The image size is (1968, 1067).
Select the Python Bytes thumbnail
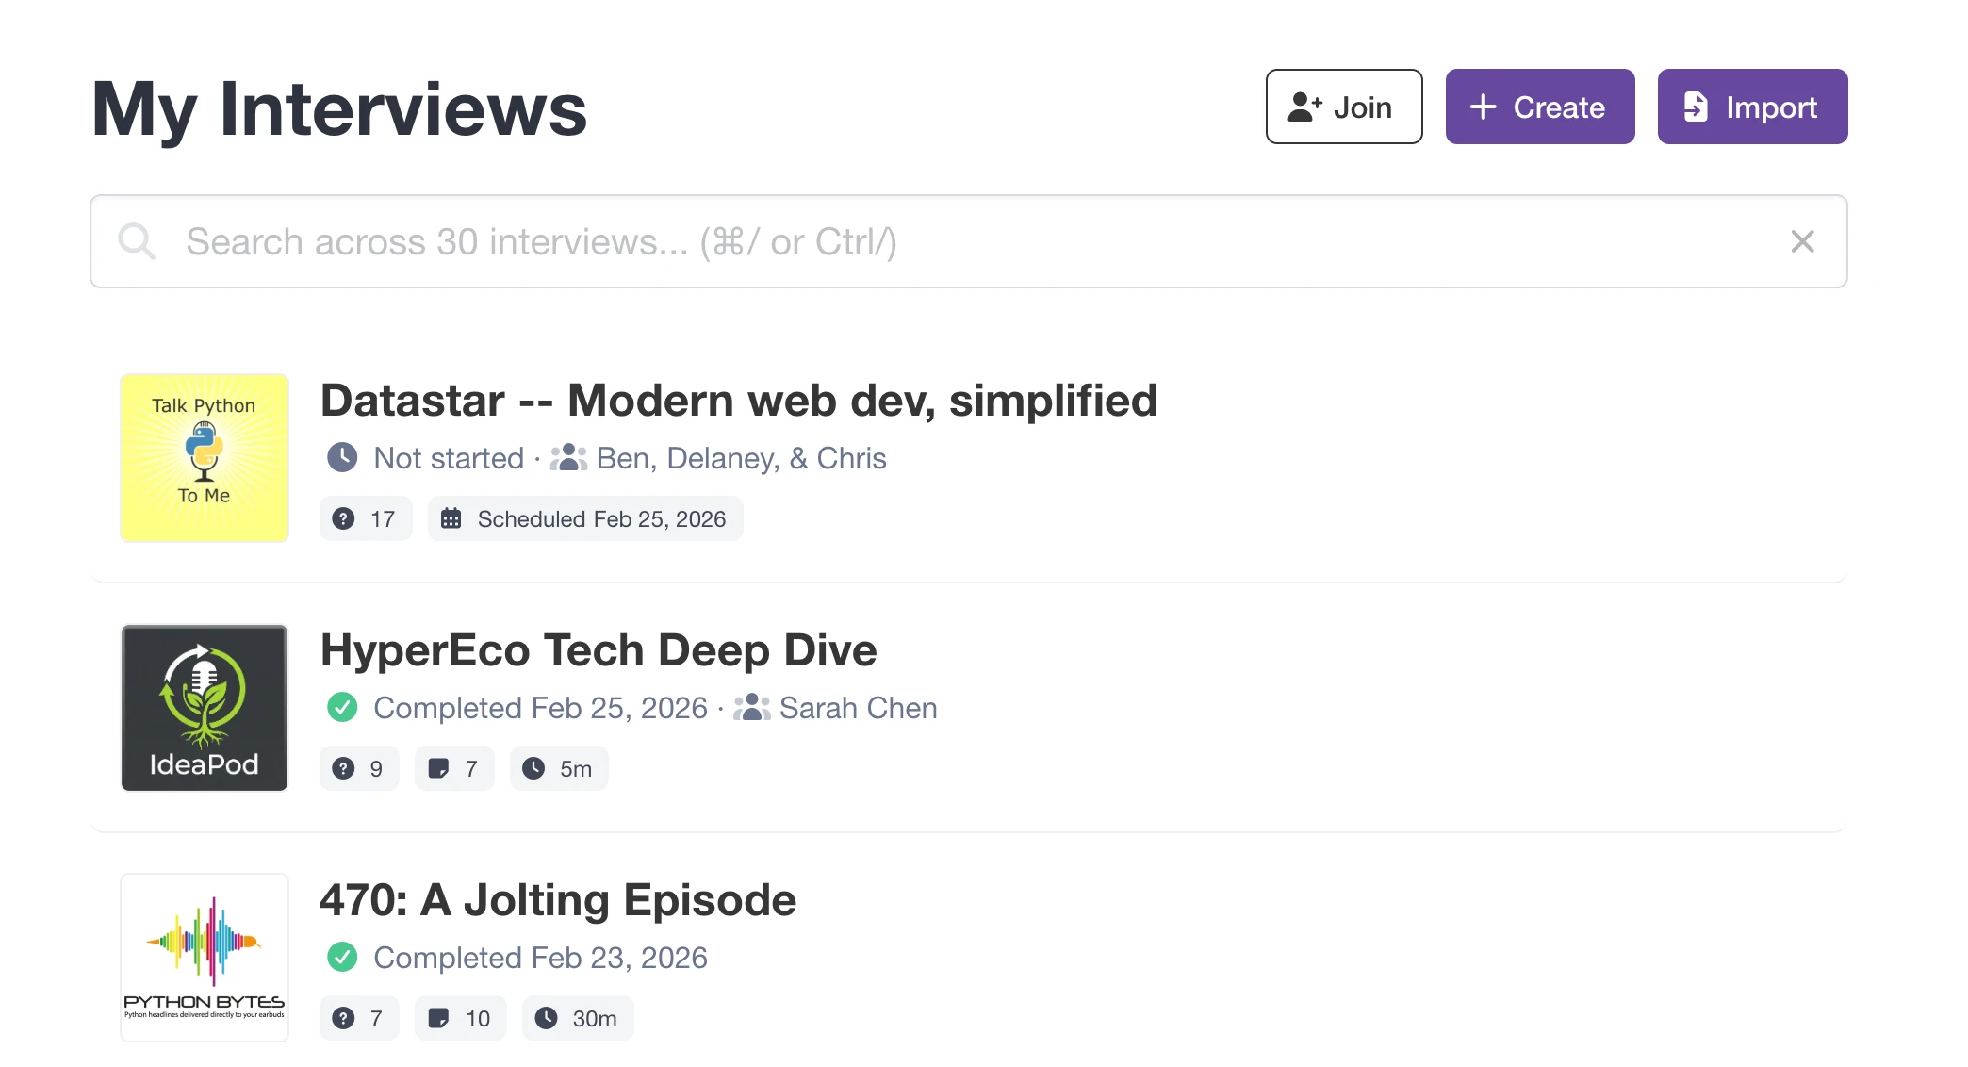coord(205,957)
